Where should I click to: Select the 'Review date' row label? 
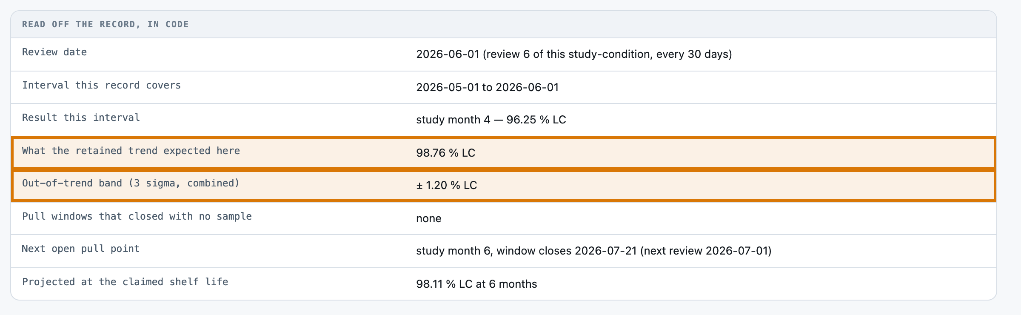pyautogui.click(x=54, y=52)
